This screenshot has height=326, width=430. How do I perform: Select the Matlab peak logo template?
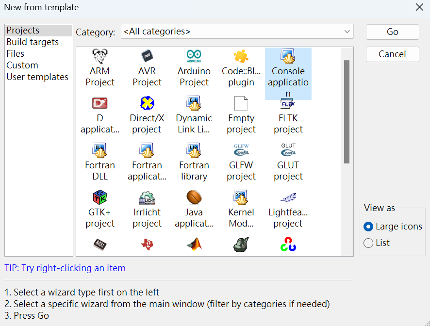click(194, 244)
